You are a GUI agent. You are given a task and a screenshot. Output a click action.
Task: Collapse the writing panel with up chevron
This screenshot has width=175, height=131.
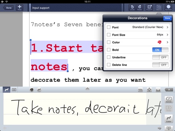87,89
